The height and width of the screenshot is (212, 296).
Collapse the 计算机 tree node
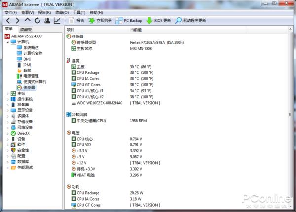pos(8,42)
